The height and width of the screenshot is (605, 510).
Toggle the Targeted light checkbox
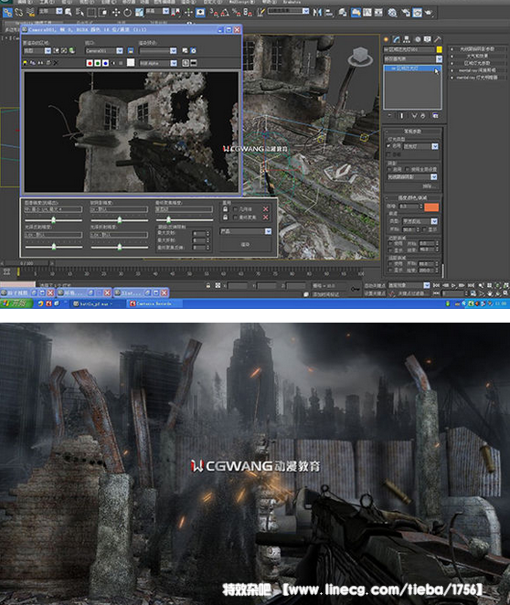click(388, 154)
